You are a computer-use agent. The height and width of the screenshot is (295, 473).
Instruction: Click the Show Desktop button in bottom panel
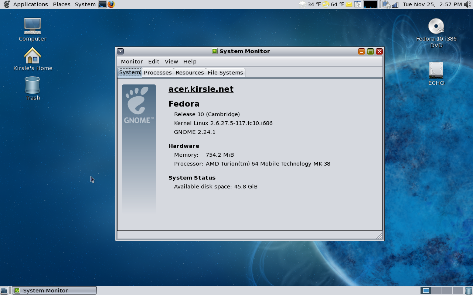click(4, 291)
